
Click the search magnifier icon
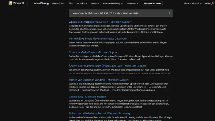tap(212, 3)
